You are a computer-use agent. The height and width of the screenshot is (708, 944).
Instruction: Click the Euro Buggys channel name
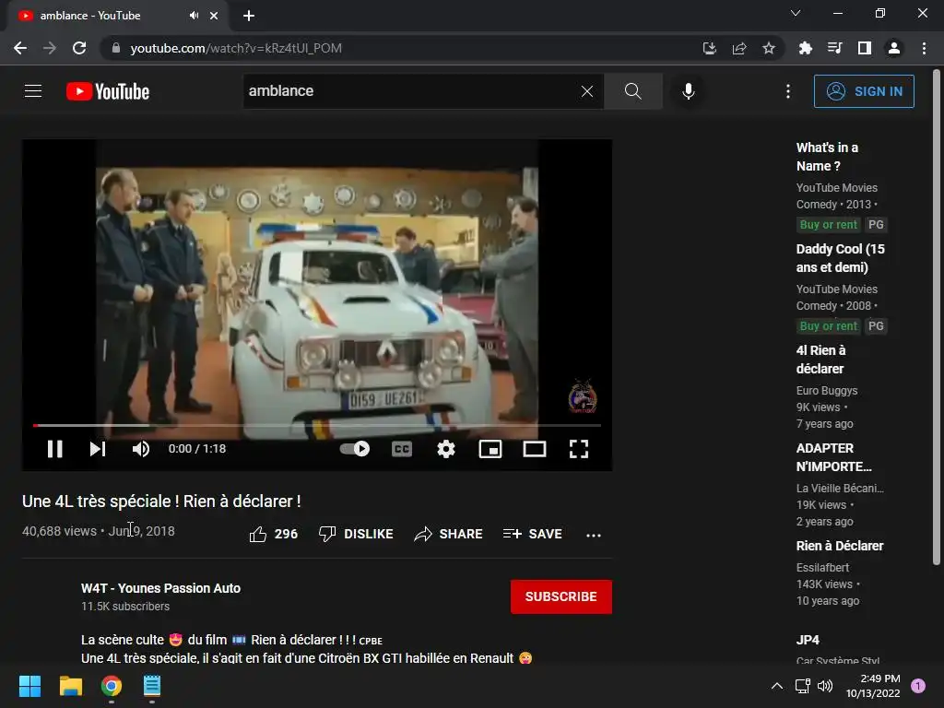pos(827,391)
